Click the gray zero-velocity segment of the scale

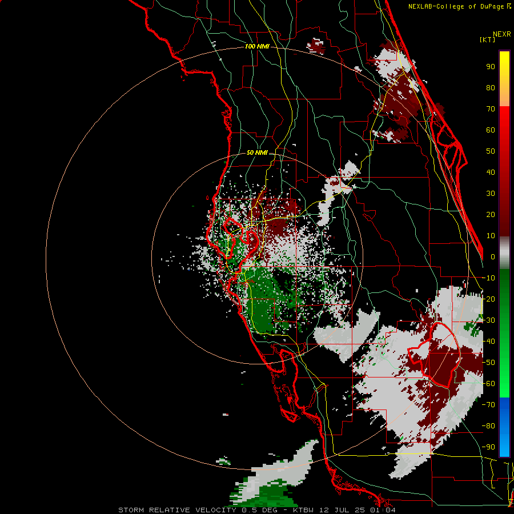(504, 253)
